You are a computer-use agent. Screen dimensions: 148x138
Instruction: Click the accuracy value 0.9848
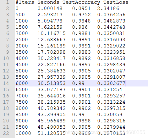81,21
